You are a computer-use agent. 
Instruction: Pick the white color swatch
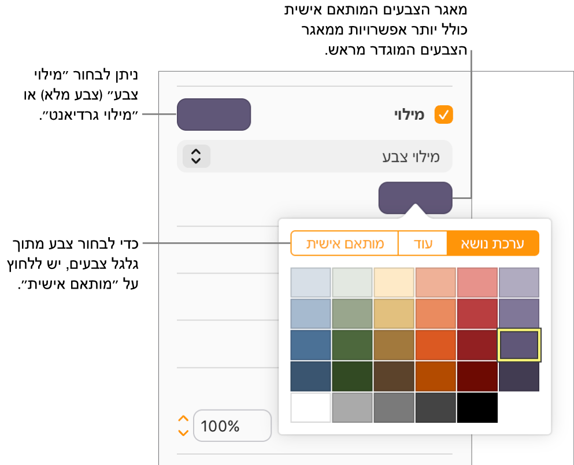(x=311, y=408)
